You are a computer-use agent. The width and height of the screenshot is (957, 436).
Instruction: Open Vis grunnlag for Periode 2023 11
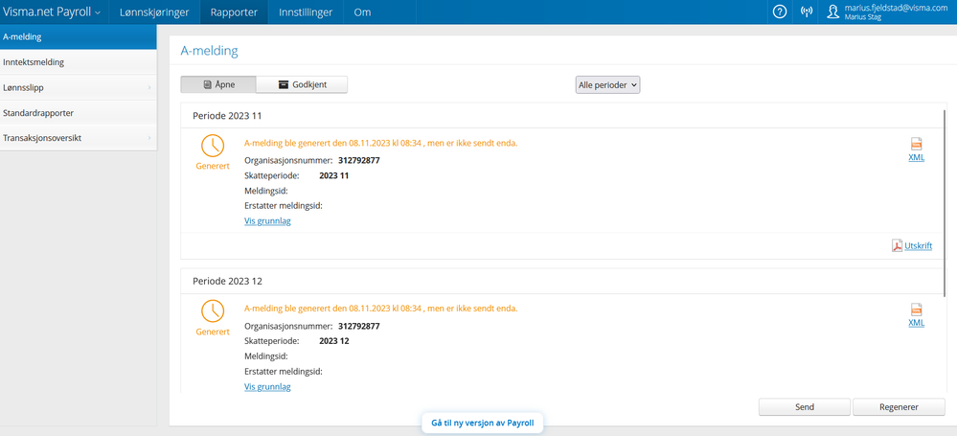click(267, 221)
